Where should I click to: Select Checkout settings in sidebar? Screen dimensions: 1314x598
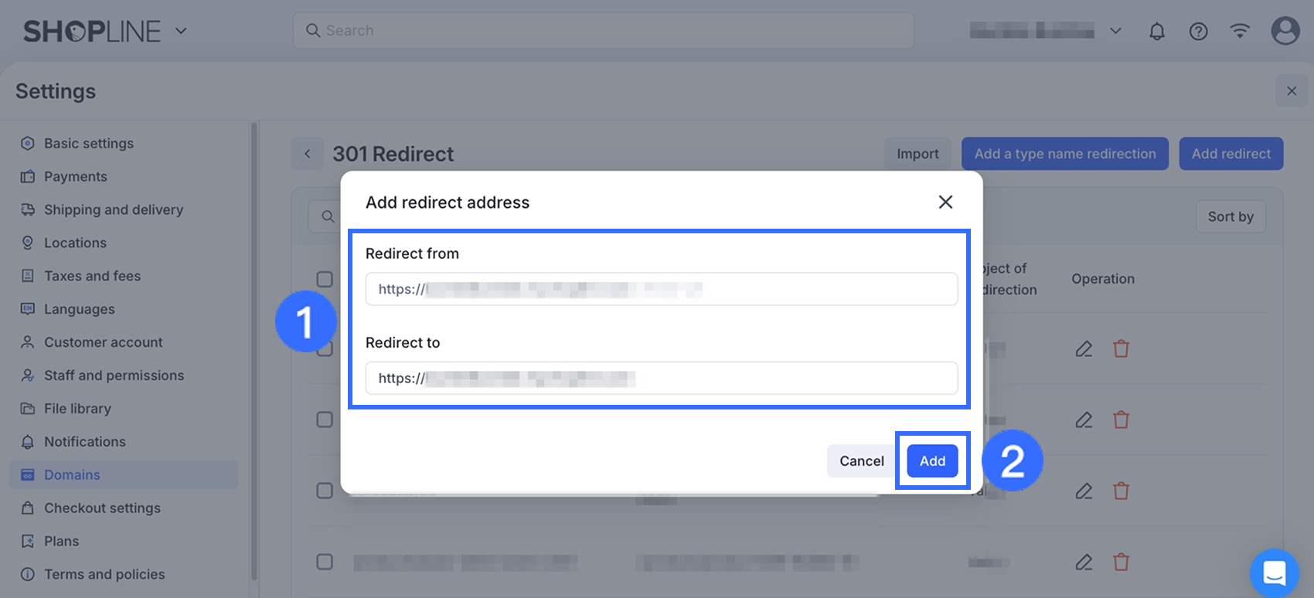pos(102,508)
